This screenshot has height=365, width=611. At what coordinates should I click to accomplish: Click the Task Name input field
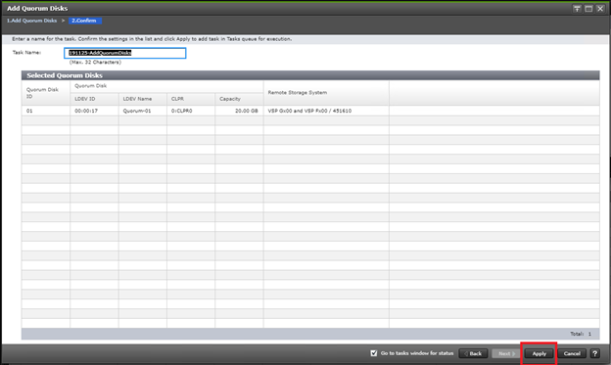click(124, 53)
